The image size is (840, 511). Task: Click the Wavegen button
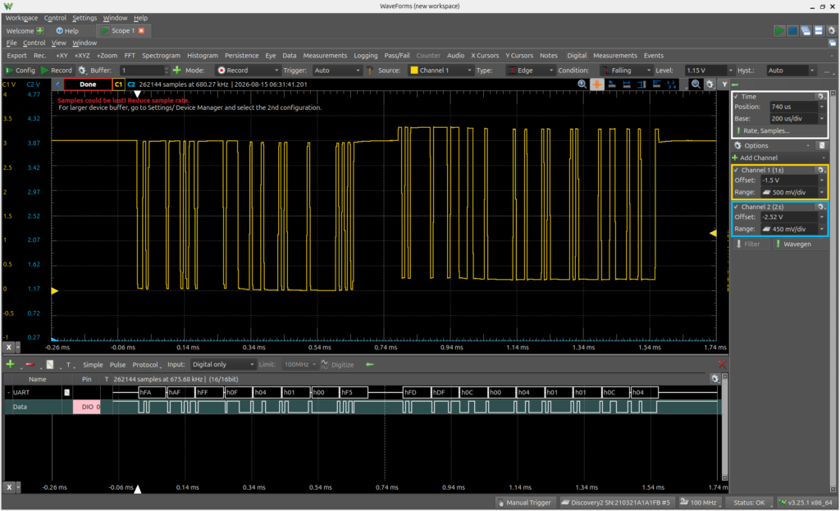point(793,244)
